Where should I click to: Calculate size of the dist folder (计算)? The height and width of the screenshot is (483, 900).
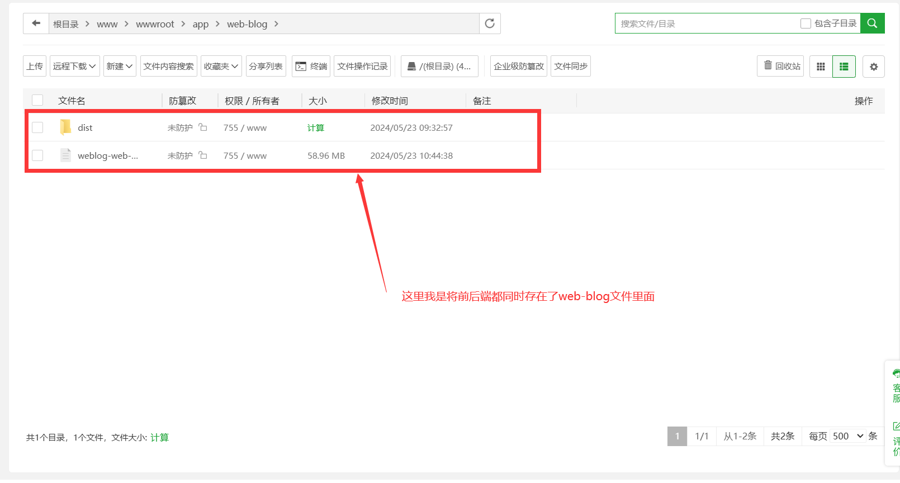(316, 127)
